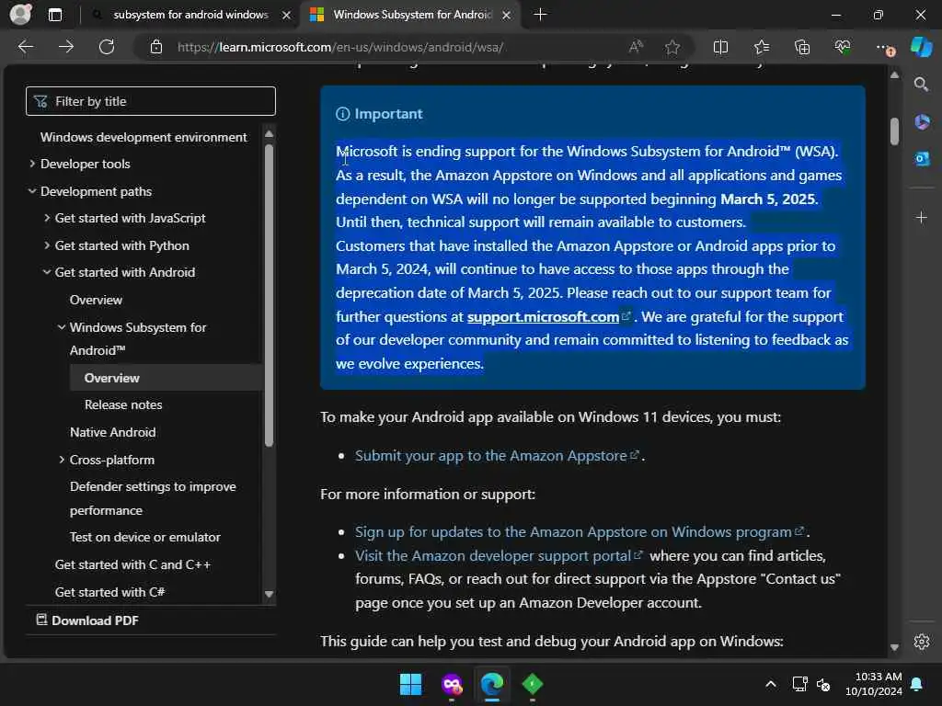
Task: Collapse Get started with Android
Action: coord(47,272)
